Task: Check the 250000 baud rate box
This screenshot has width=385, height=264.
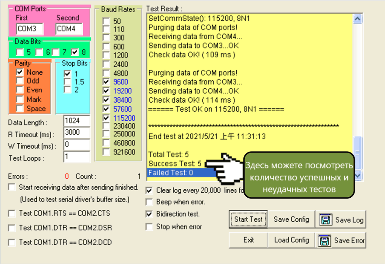Action: click(106, 134)
